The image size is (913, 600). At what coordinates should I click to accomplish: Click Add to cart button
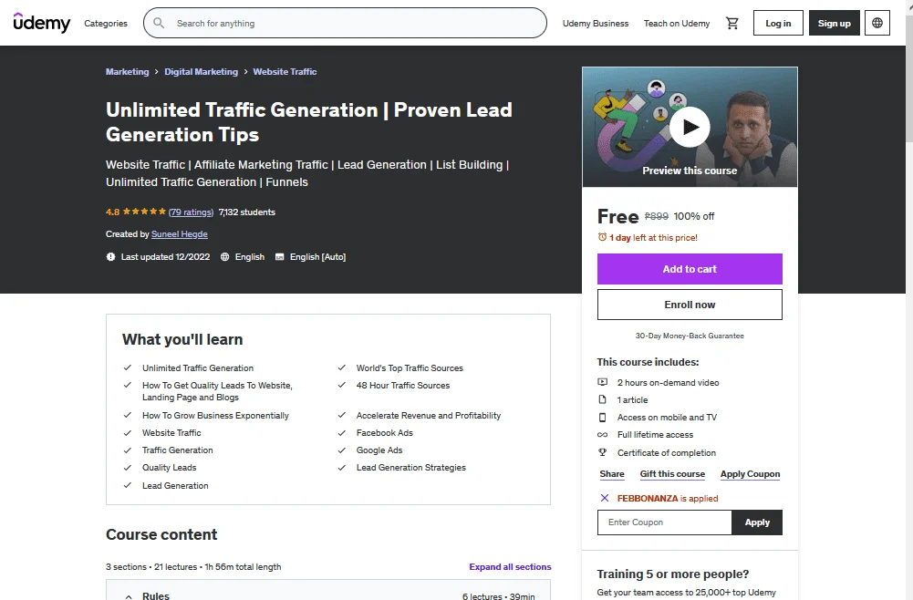tap(690, 269)
